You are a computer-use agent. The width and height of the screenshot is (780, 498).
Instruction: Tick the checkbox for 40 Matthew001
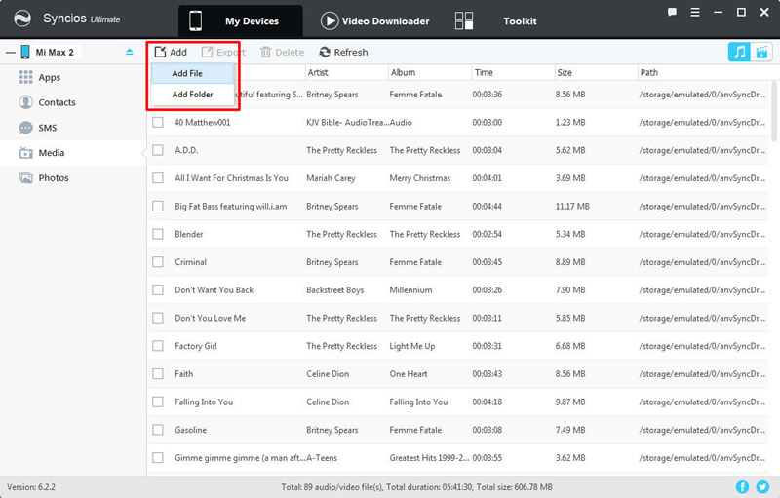(x=158, y=122)
